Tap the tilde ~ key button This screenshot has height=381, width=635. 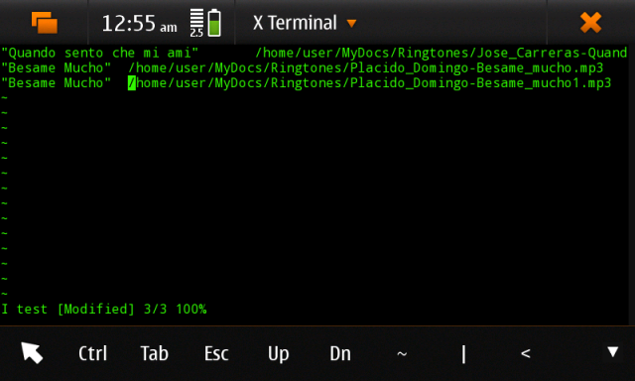click(x=402, y=354)
